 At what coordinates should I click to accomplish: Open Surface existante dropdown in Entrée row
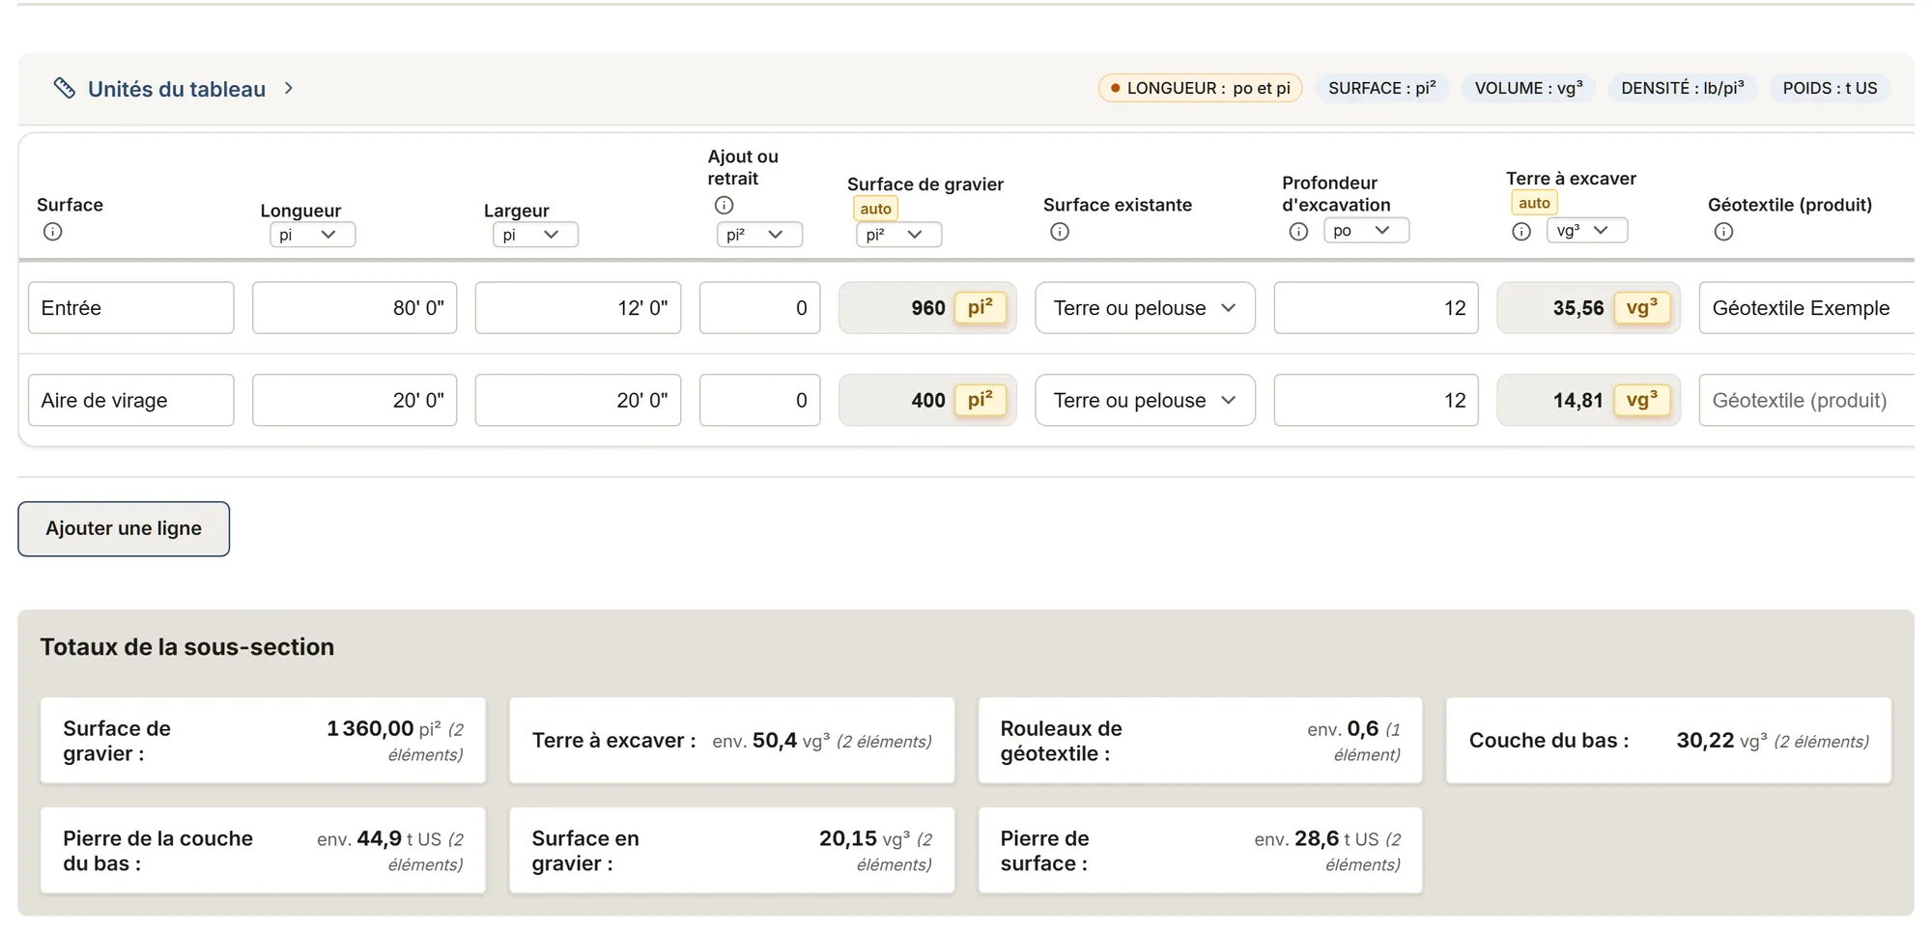1145,308
